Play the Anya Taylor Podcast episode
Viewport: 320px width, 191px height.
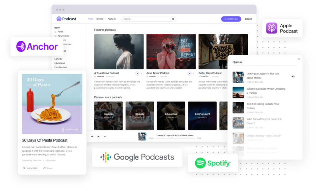189,73
